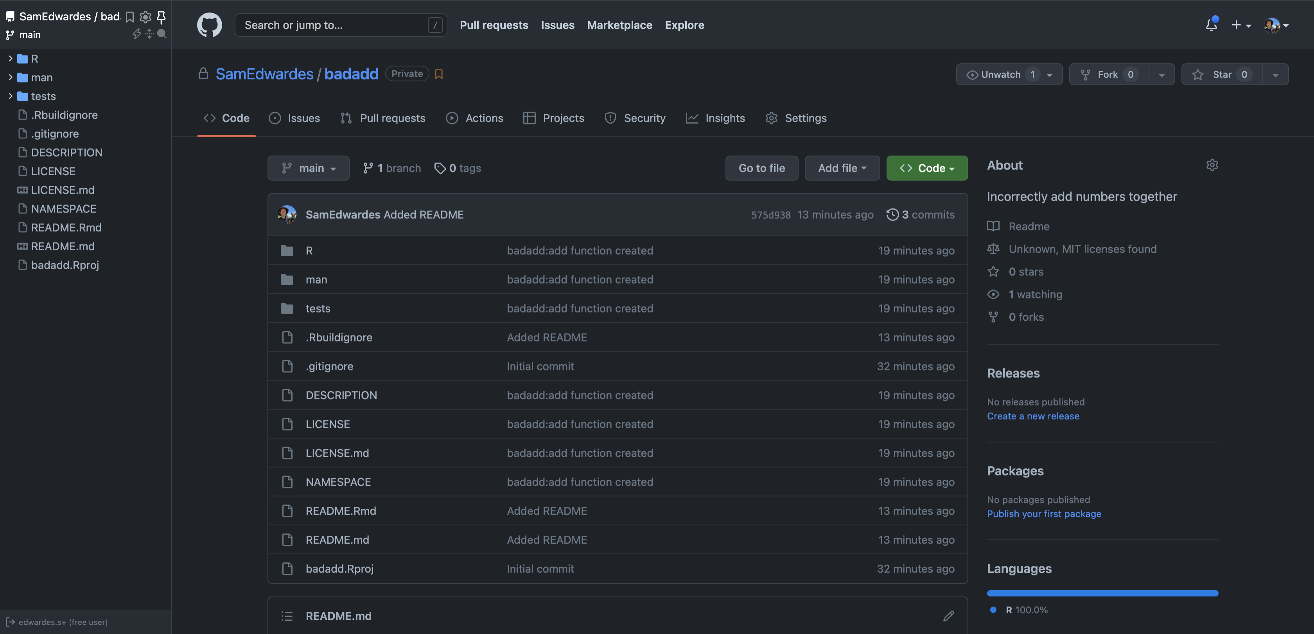
Task: Click the SamEdwardes commit author avatar
Action: tap(287, 214)
